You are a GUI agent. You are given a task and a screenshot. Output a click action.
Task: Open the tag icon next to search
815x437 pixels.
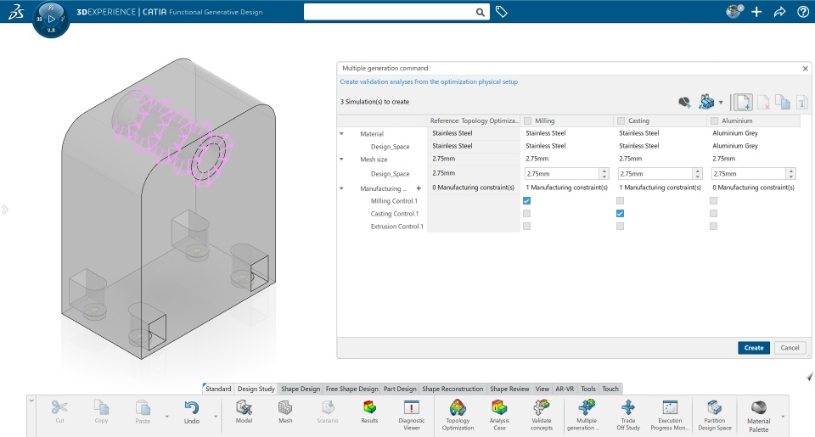coord(501,12)
